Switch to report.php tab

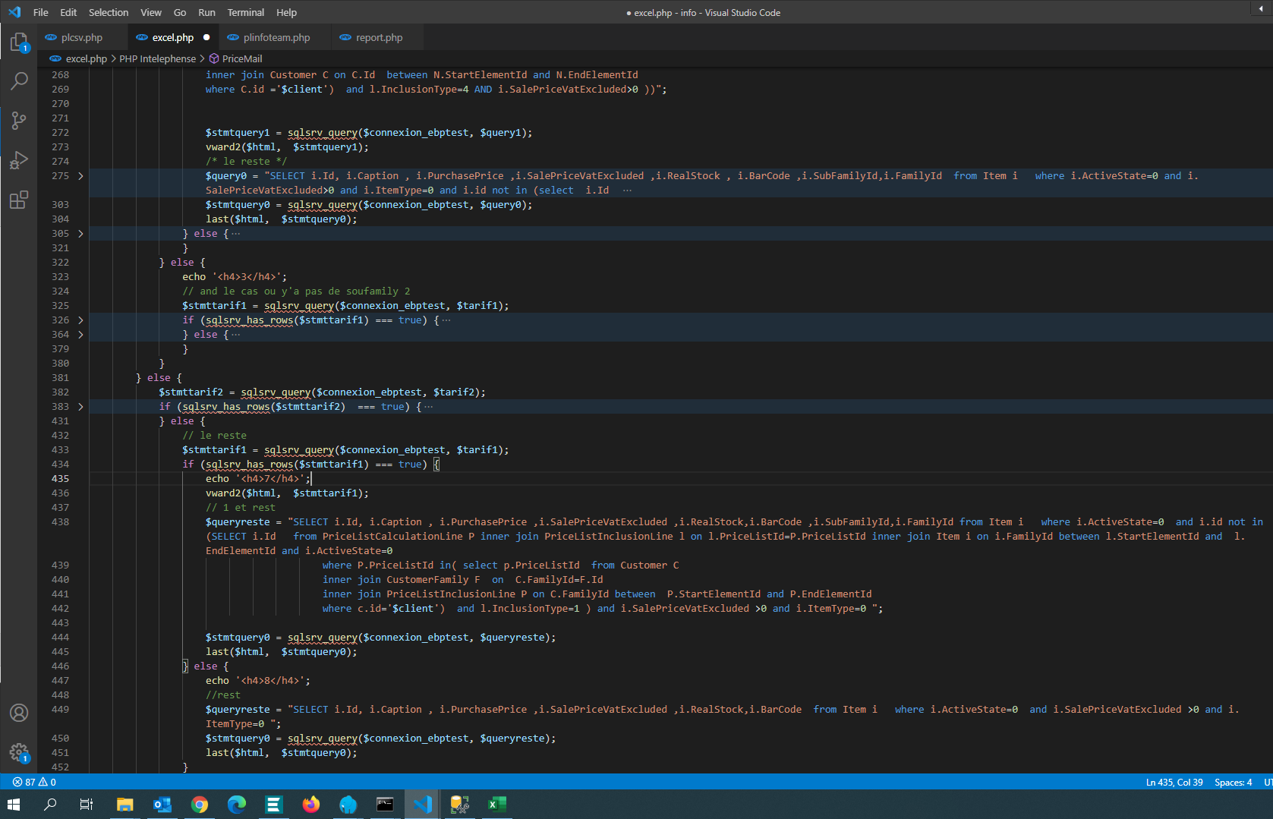pos(378,37)
